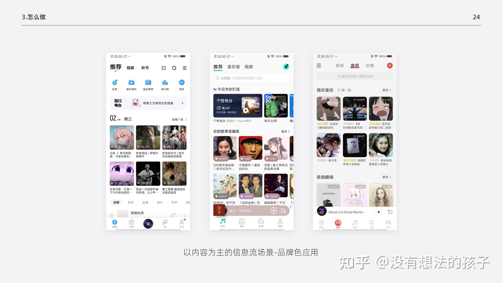
Task: Select the 新歌 filter chip
Action: tap(131, 203)
